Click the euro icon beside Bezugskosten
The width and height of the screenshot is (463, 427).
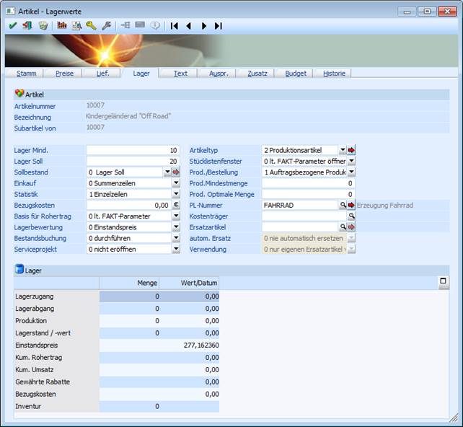[x=176, y=206]
